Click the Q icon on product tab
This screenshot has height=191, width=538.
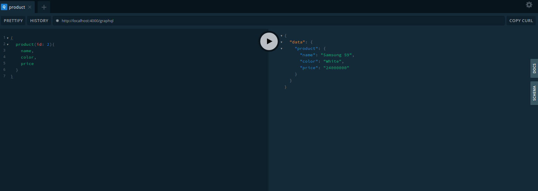click(4, 7)
